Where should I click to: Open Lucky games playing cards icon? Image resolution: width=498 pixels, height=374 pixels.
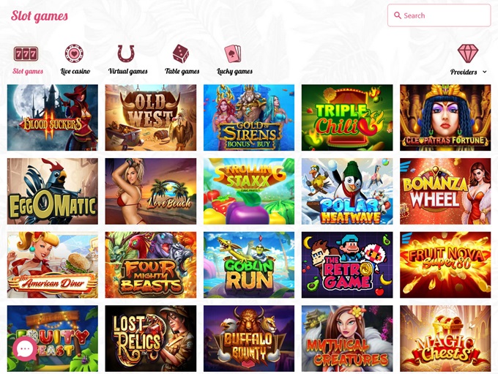233,53
